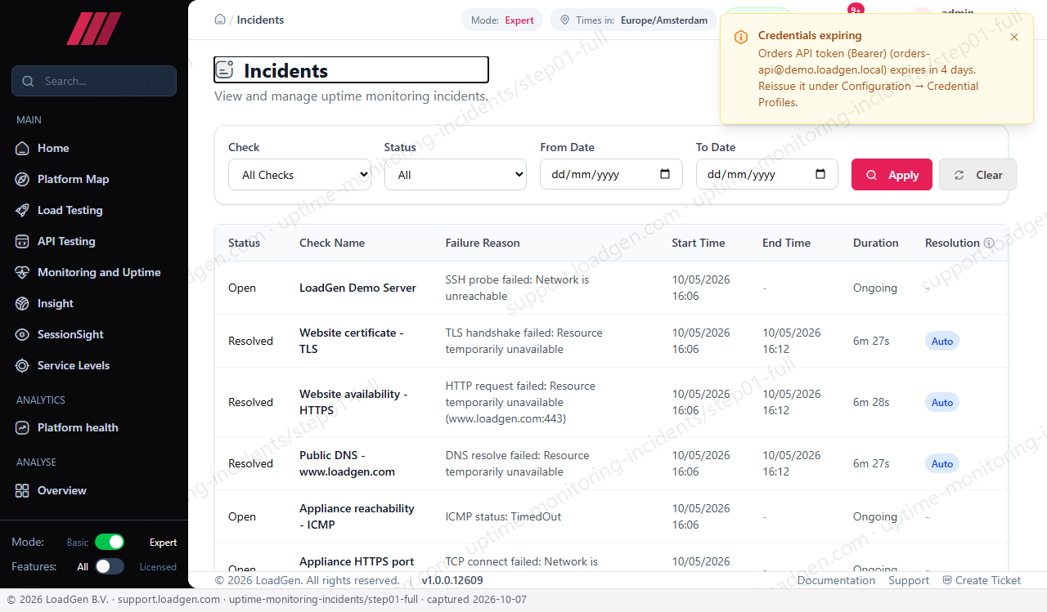The width and height of the screenshot is (1047, 612).
Task: Click the Insight sidebar icon
Action: (x=22, y=303)
